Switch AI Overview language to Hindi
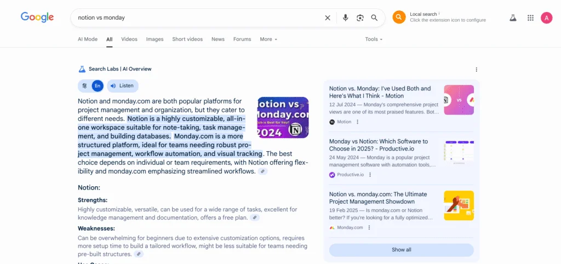The width and height of the screenshot is (561, 264). tap(84, 86)
